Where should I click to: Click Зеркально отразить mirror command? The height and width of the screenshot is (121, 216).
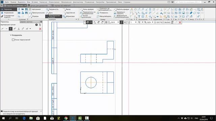[x=119, y=13]
